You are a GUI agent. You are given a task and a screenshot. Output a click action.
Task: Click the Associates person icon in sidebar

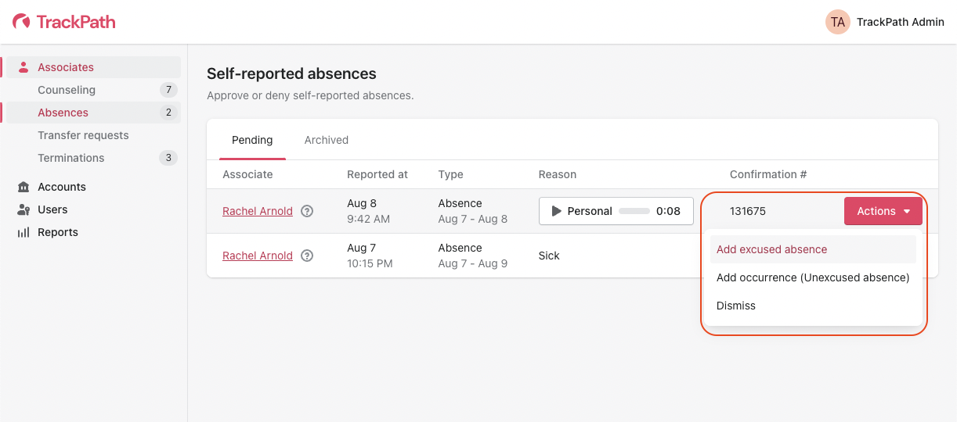(23, 67)
